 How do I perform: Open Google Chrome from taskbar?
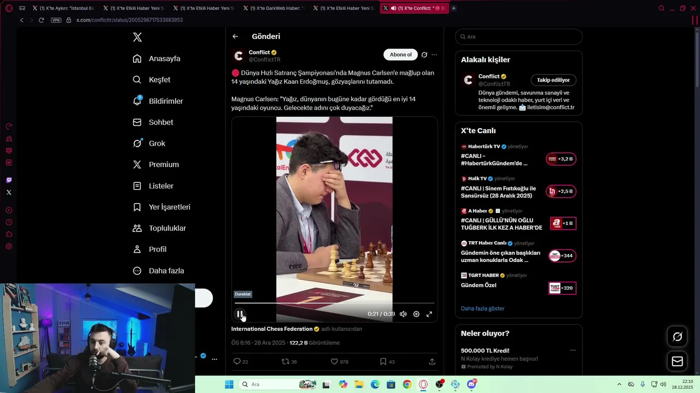click(407, 384)
